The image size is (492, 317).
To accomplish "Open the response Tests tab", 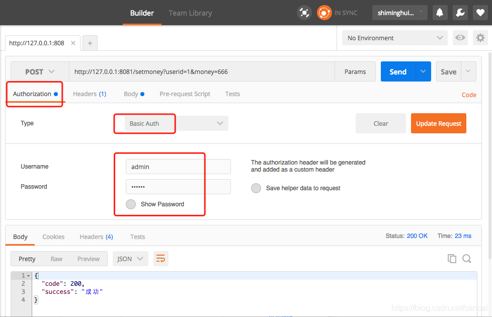I will (137, 236).
